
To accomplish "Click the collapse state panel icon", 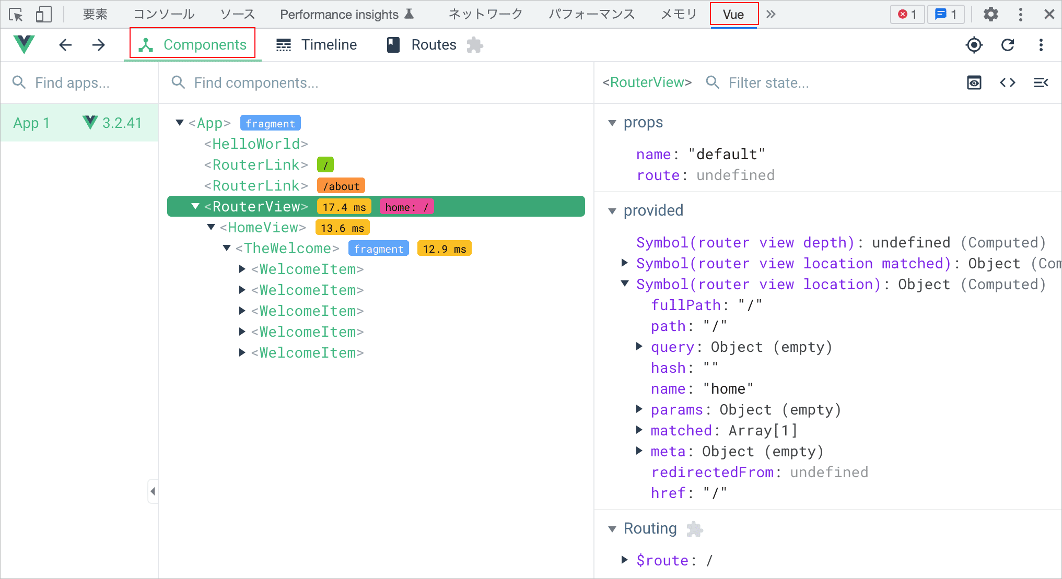I will tap(1041, 82).
